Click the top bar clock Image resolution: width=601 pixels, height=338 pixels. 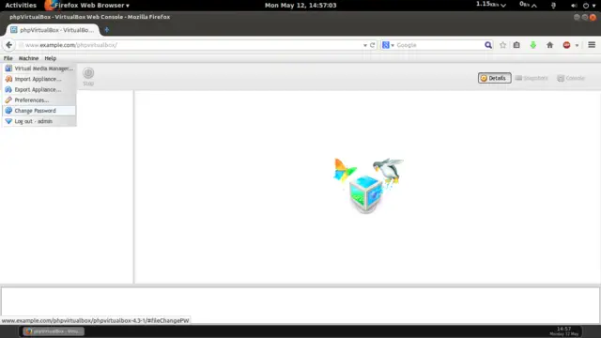click(300, 5)
